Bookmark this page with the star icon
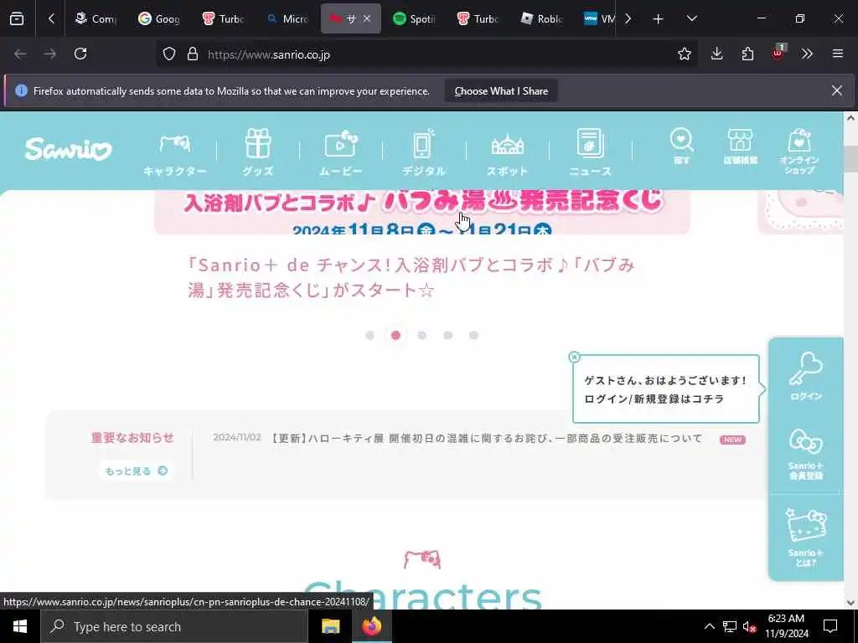 pos(684,54)
